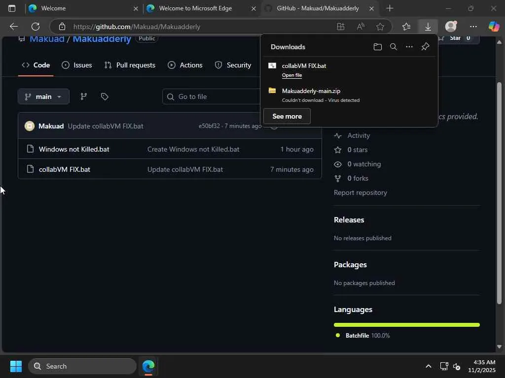Open Create Windows not Killed.bat commit message

click(193, 149)
